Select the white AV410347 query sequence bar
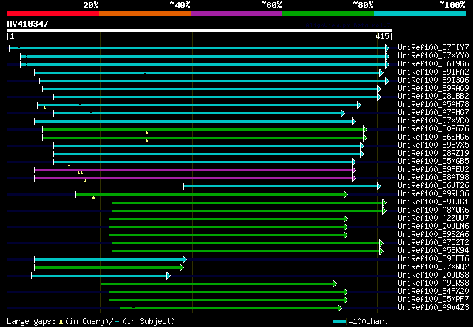This screenshot has height=327, width=473. point(200,30)
